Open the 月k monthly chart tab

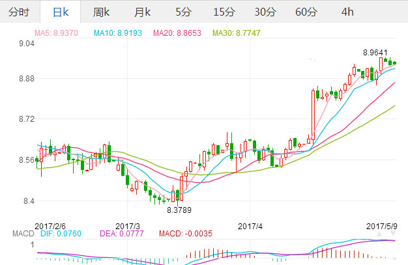click(x=142, y=12)
